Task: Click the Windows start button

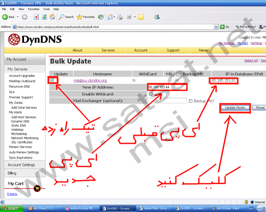Action: click(12, 208)
